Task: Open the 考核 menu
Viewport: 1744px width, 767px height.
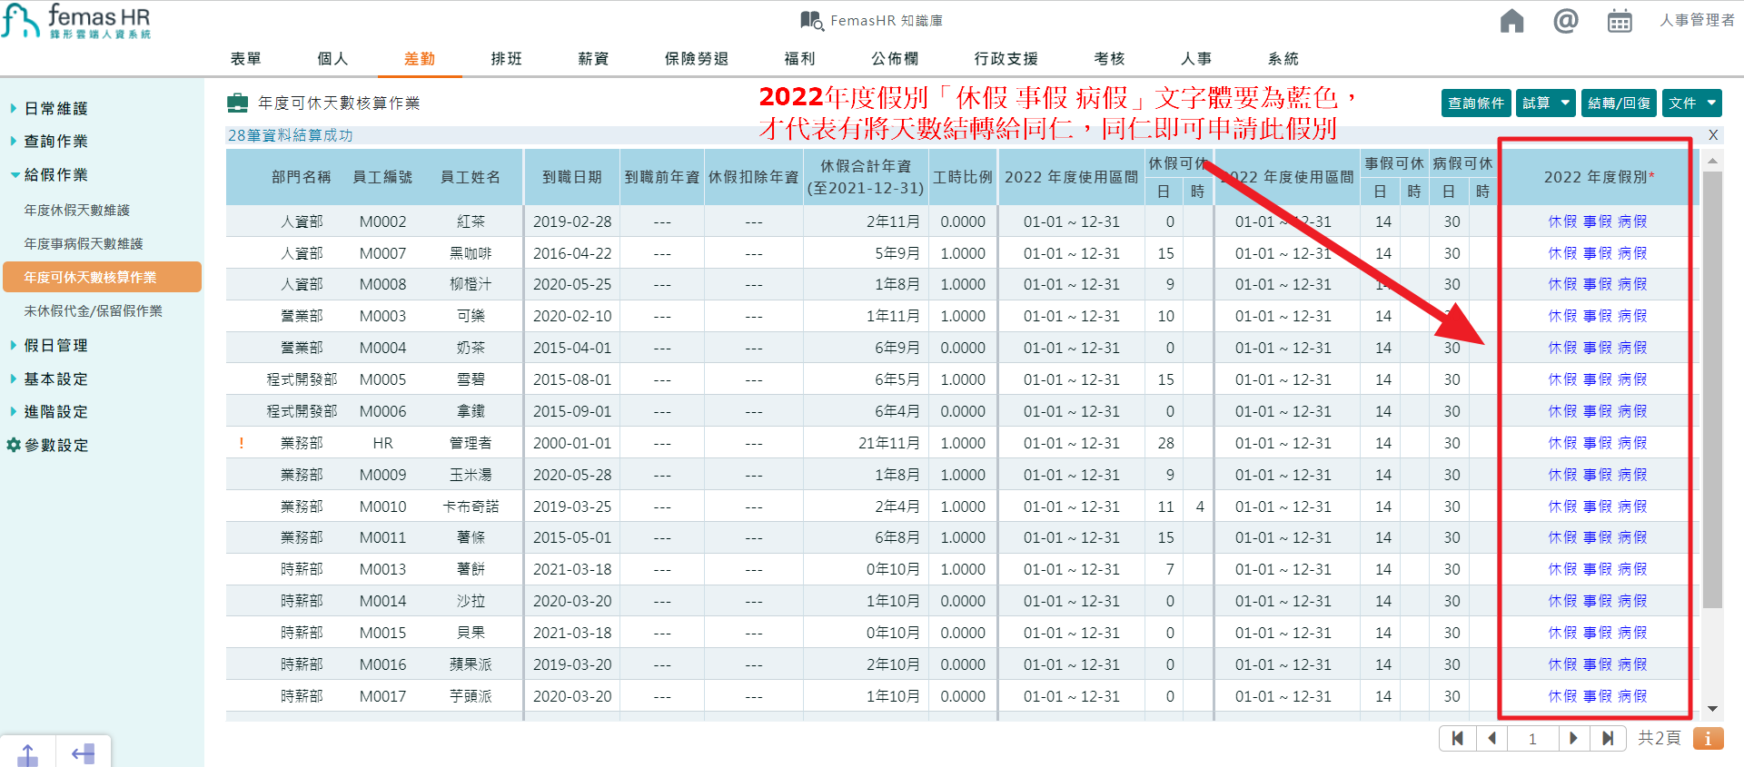Action: 1109,58
